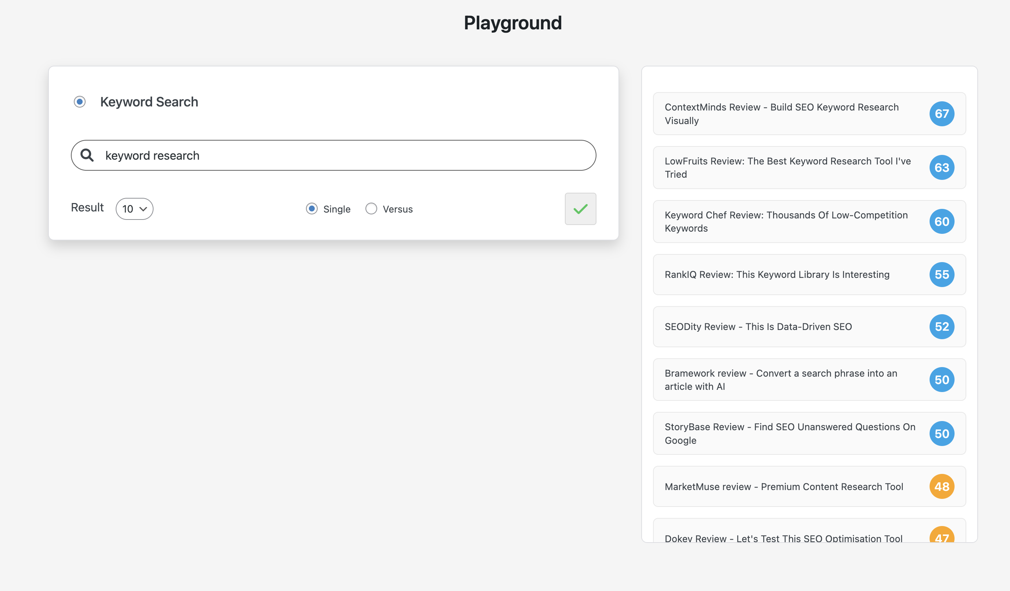Click the 55 score badge
1010x591 pixels.
942,275
